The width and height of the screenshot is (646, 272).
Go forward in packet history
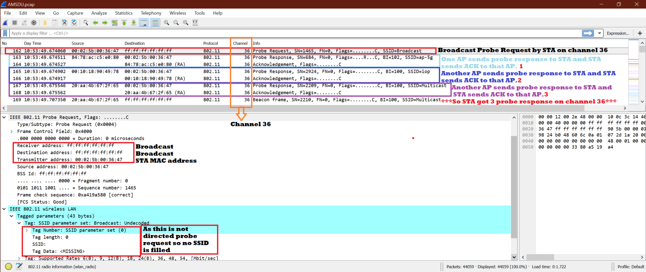click(105, 23)
